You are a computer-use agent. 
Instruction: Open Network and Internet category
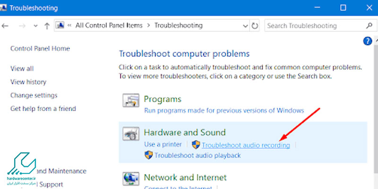185,178
